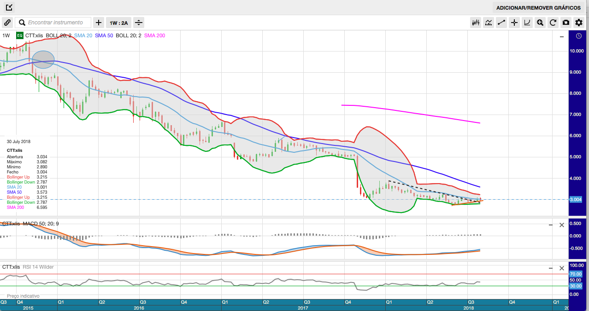The height and width of the screenshot is (311, 589).
Task: Take a chart snapshot with camera icon
Action: click(566, 23)
